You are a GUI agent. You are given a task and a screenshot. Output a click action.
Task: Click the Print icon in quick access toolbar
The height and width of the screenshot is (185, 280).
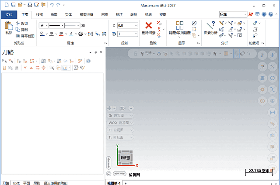pyautogui.click(x=30, y=5)
